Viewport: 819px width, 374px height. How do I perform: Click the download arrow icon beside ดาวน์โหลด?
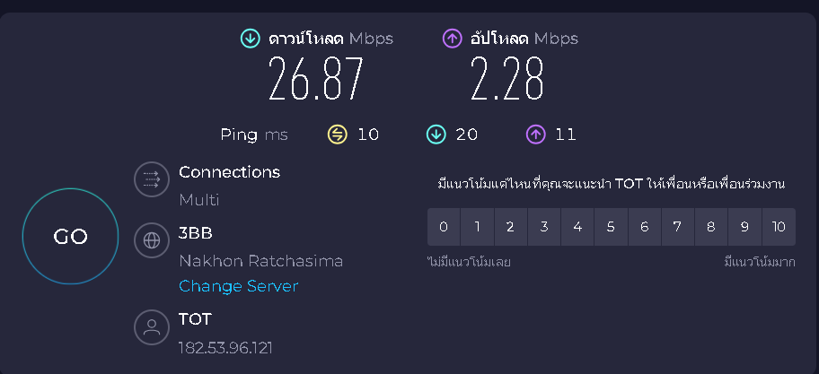coord(250,39)
